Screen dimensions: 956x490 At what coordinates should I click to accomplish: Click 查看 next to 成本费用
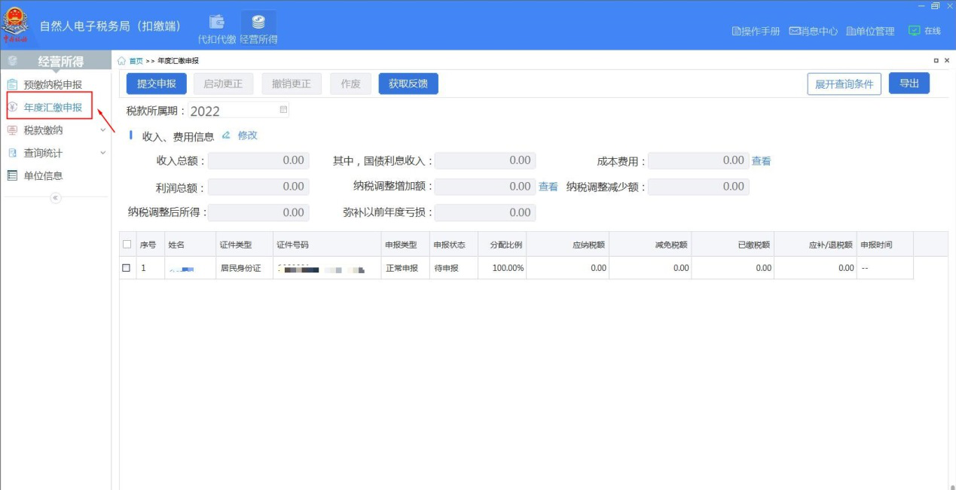tap(761, 161)
